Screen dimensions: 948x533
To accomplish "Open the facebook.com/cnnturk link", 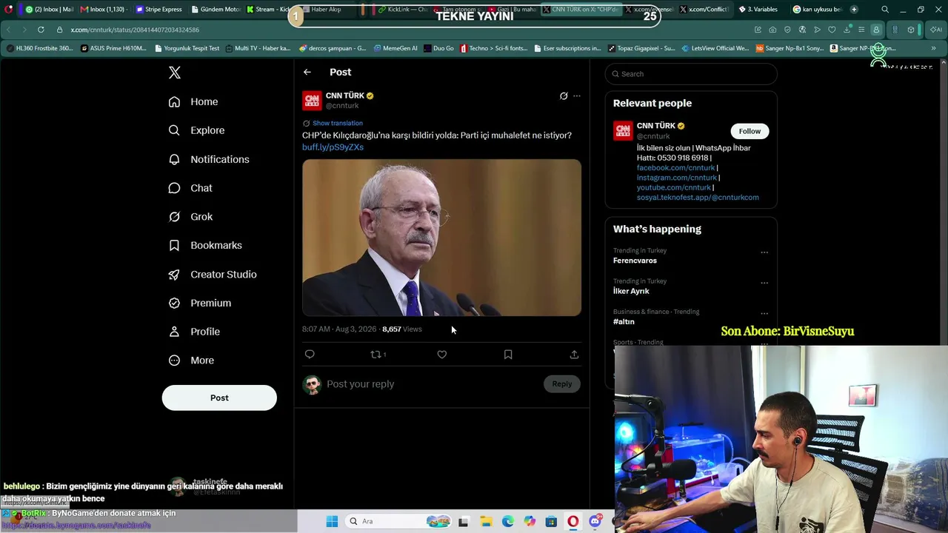I will click(675, 168).
